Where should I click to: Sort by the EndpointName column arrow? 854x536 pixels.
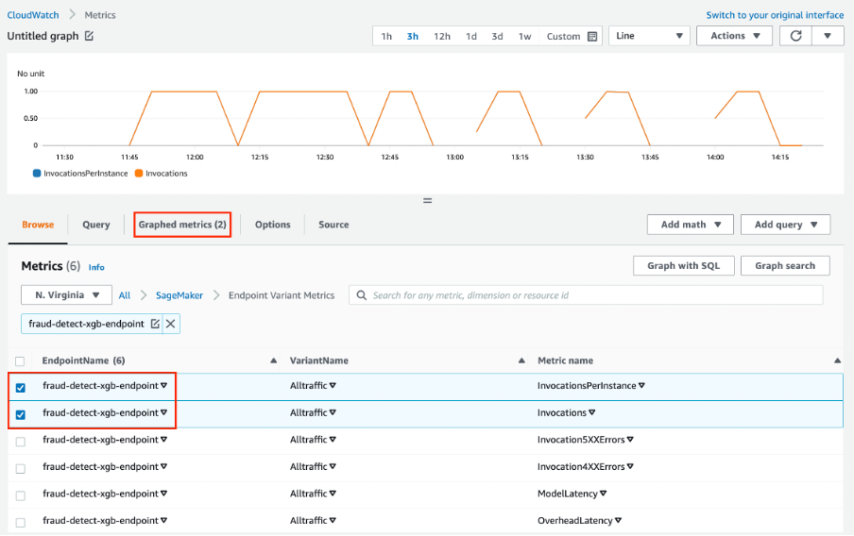coord(273,360)
